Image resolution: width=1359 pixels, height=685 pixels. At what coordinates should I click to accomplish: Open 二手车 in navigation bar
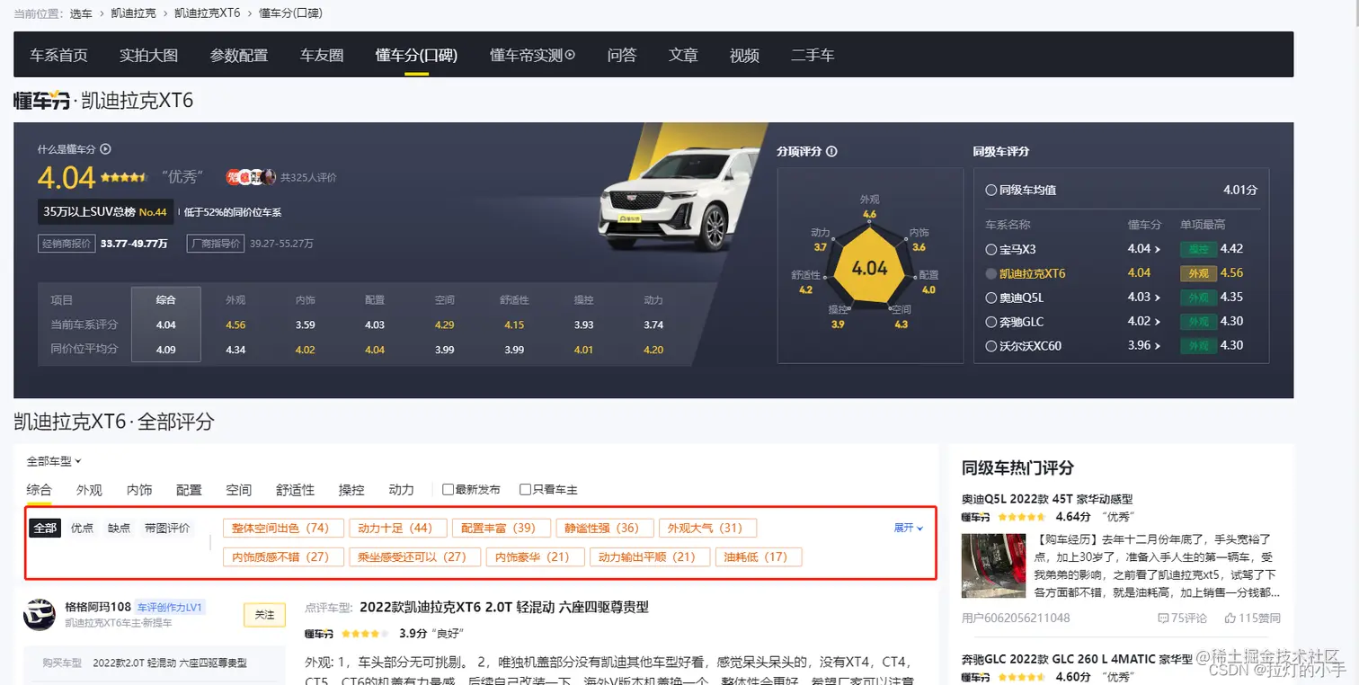(813, 56)
